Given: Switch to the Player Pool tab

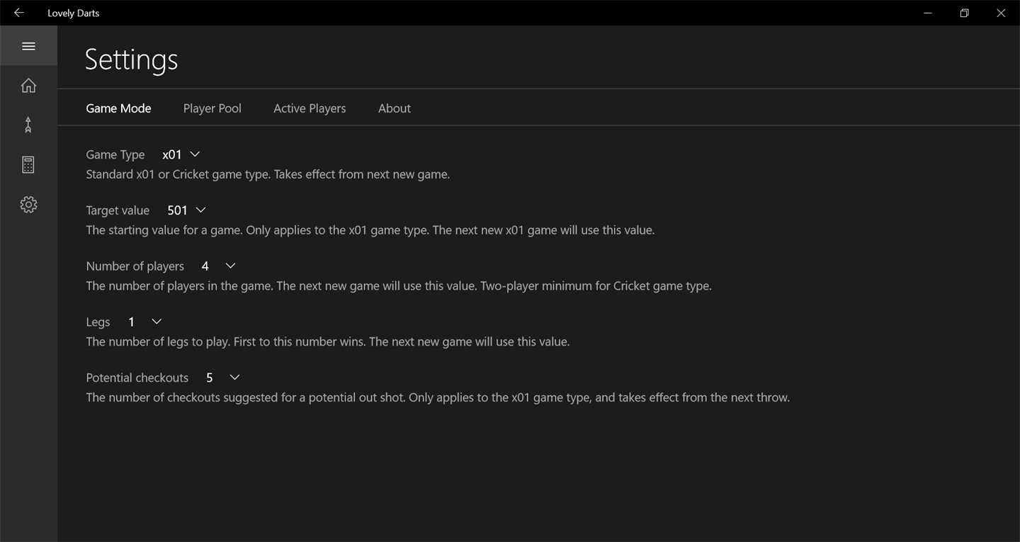Looking at the screenshot, I should coord(212,108).
